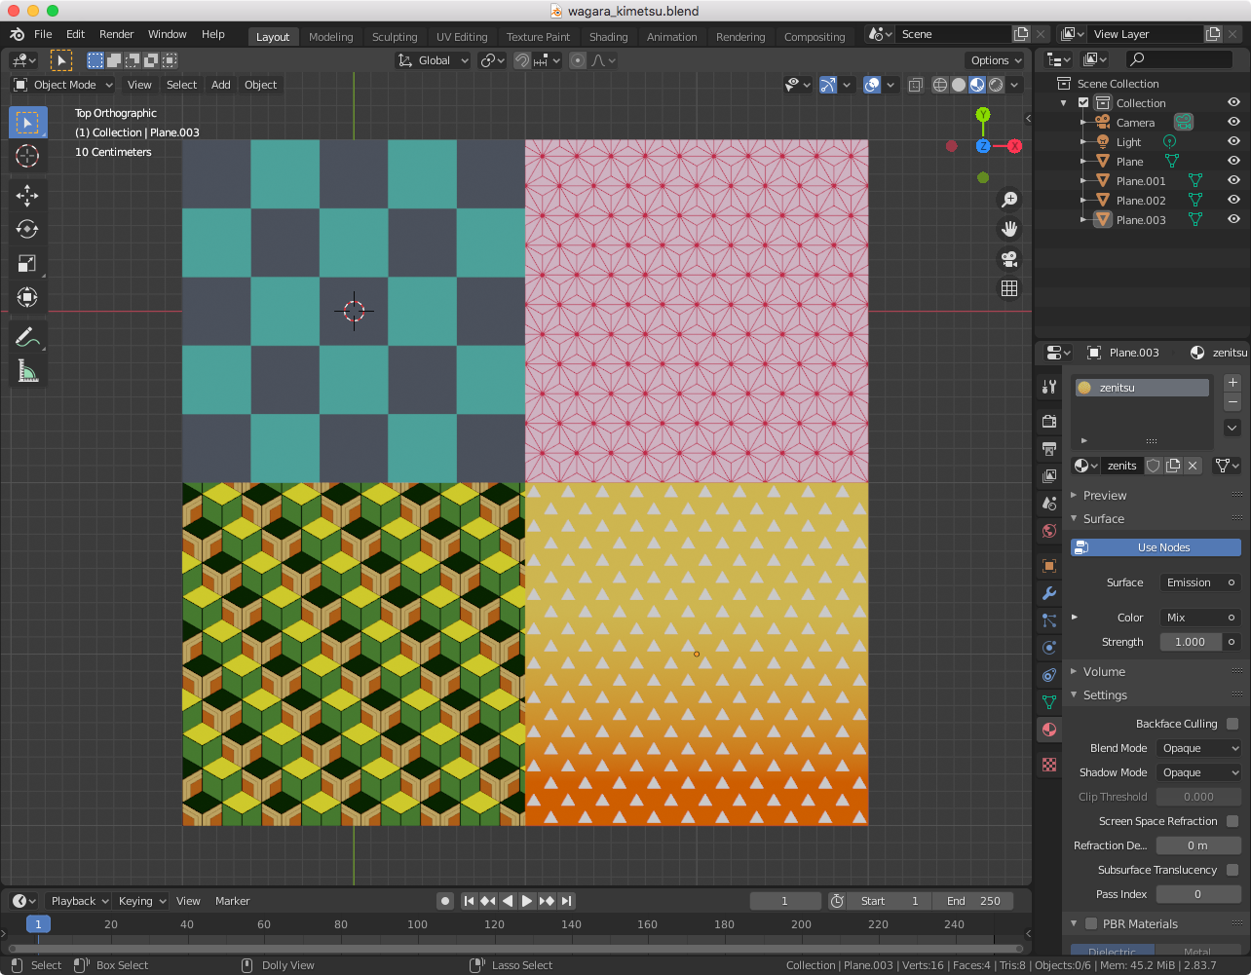Select the Rotate tool
The height and width of the screenshot is (975, 1251).
(x=27, y=230)
